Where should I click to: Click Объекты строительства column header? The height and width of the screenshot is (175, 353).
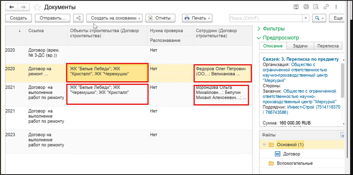[x=108, y=36]
